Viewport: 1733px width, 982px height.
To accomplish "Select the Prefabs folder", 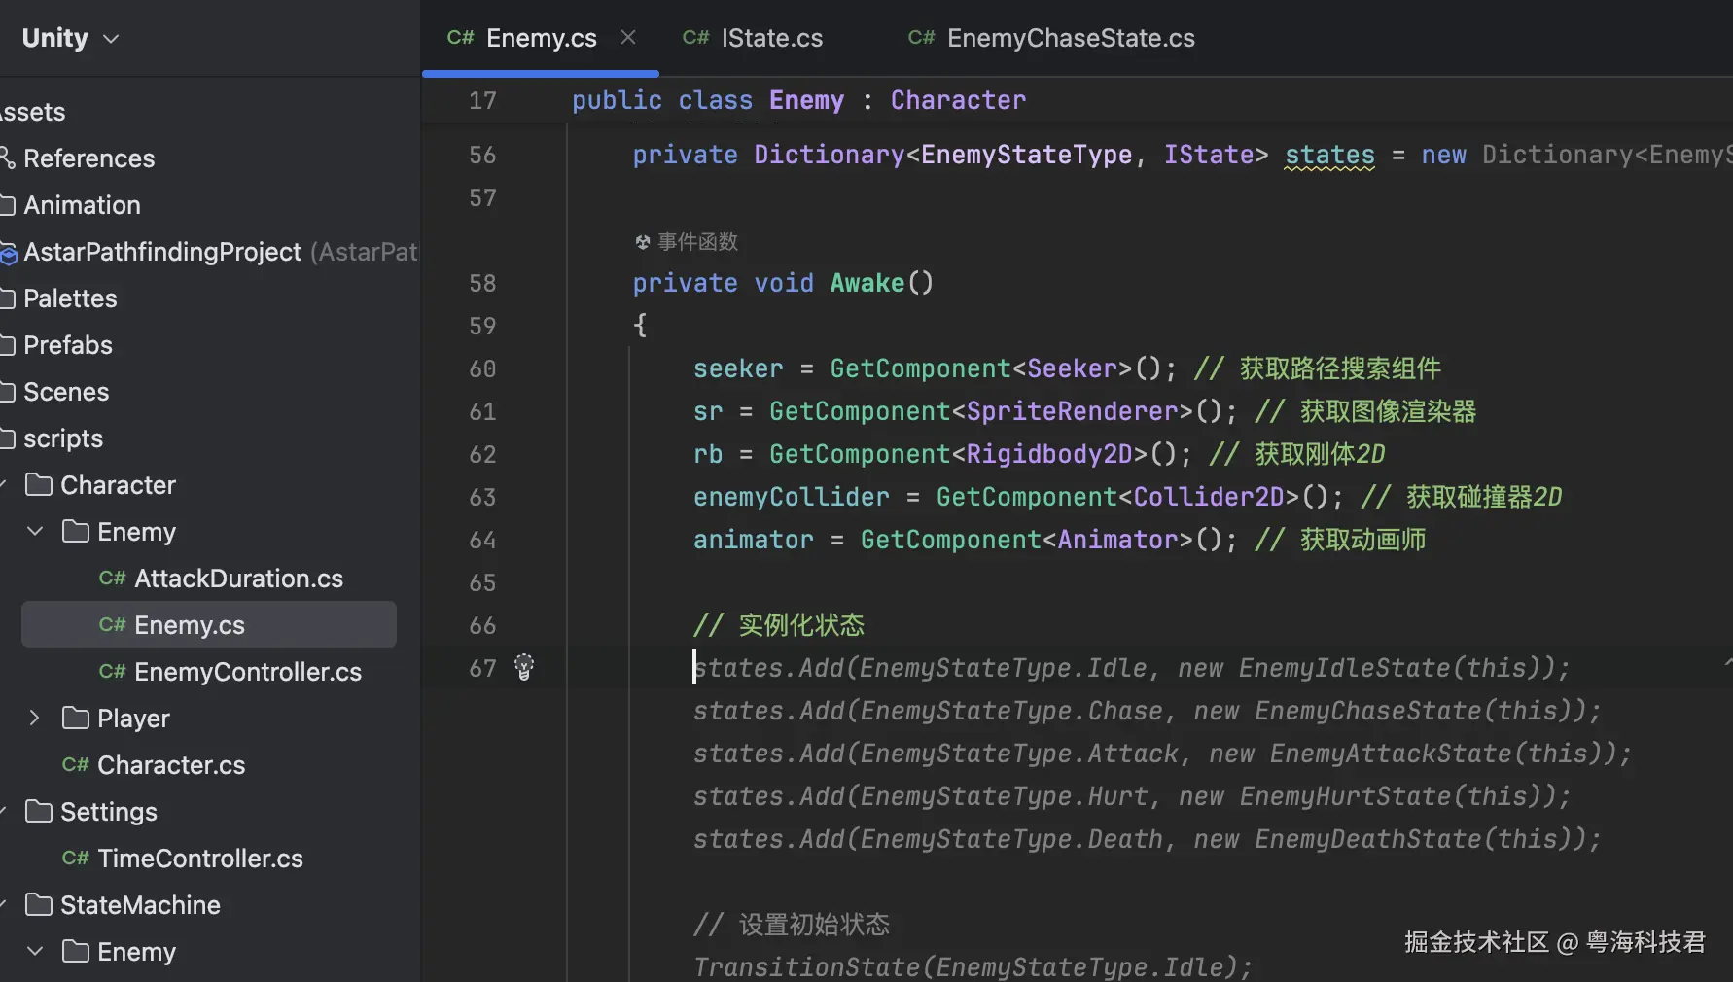I will [68, 345].
